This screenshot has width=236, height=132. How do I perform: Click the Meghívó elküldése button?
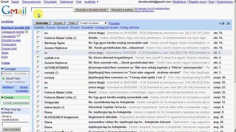(11, 129)
